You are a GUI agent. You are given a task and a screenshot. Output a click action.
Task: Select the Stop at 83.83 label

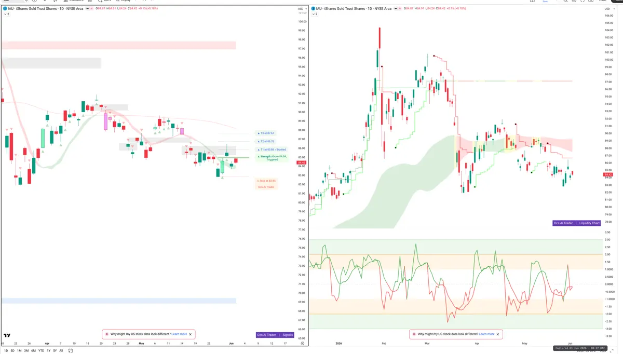[x=266, y=181]
